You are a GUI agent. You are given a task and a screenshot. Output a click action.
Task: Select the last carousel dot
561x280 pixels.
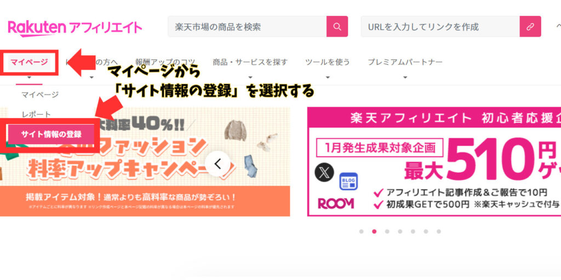(439, 231)
